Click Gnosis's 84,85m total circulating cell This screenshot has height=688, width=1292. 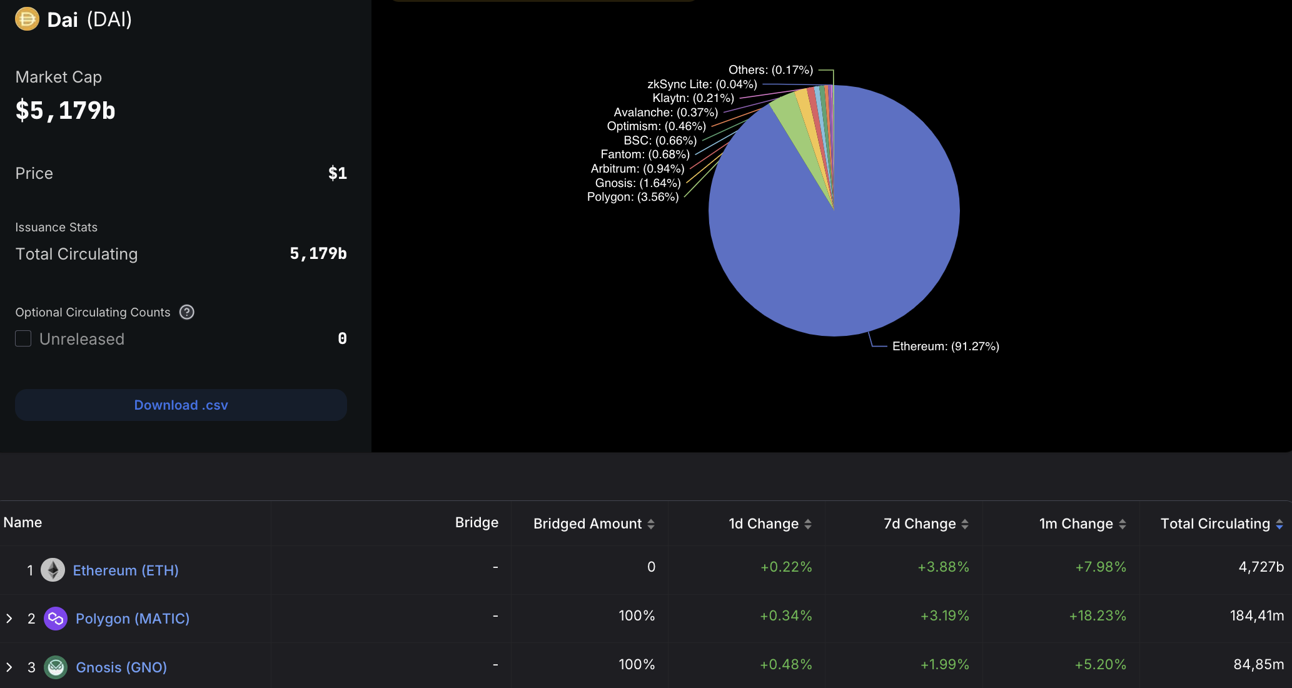[x=1258, y=664]
